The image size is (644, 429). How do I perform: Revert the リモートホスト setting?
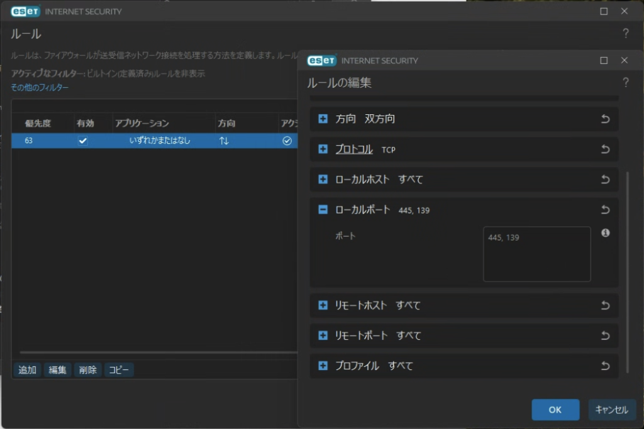coord(605,305)
